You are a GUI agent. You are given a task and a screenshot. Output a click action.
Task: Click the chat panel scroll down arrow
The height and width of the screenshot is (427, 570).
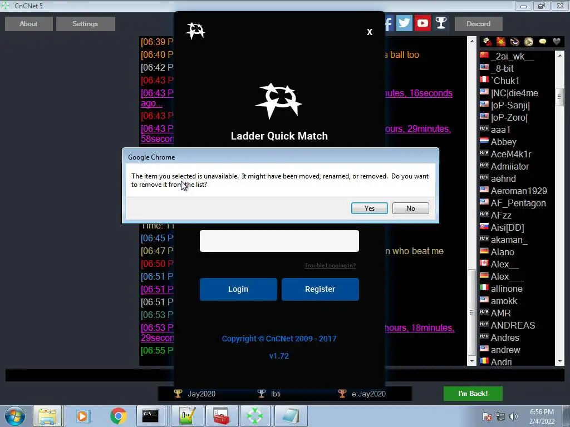coord(472,361)
